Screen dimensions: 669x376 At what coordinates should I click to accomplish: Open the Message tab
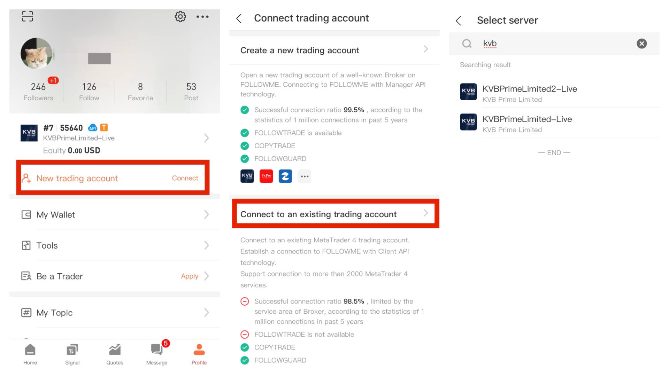[157, 354]
